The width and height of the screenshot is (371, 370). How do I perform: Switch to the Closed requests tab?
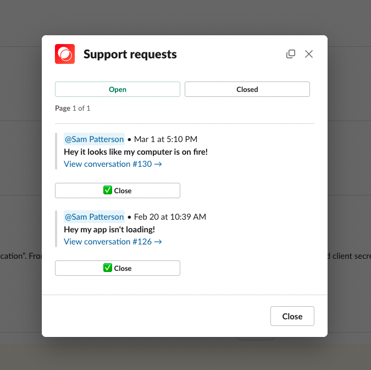pos(247,89)
